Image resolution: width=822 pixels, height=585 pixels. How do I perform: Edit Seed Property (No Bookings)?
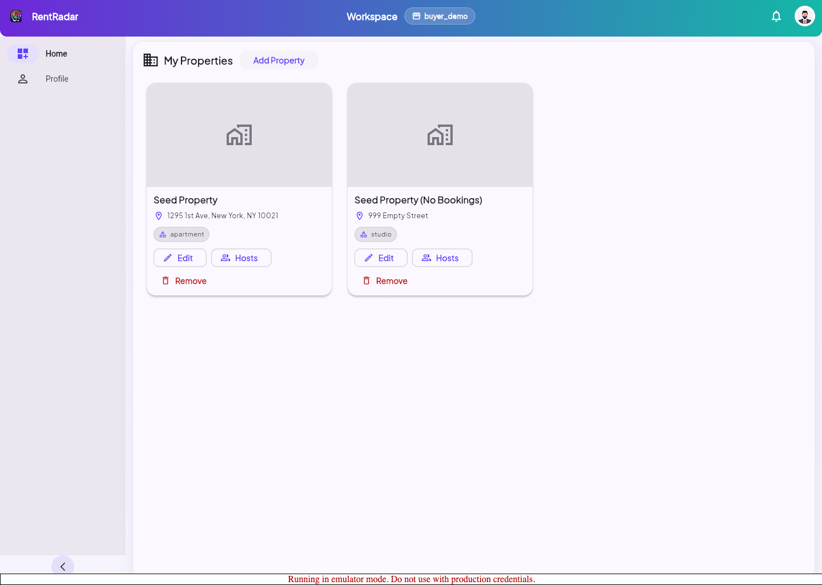coord(381,258)
